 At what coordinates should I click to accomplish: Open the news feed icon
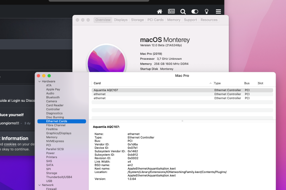pyautogui.click(x=171, y=11)
